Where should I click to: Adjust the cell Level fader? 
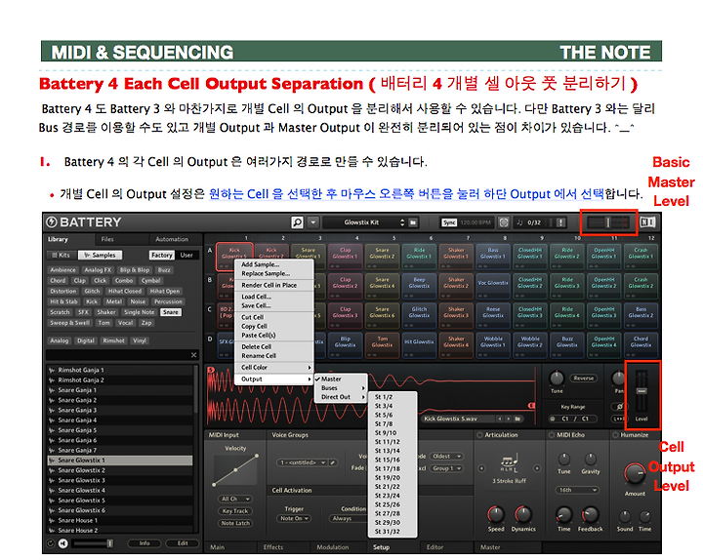pyautogui.click(x=641, y=391)
